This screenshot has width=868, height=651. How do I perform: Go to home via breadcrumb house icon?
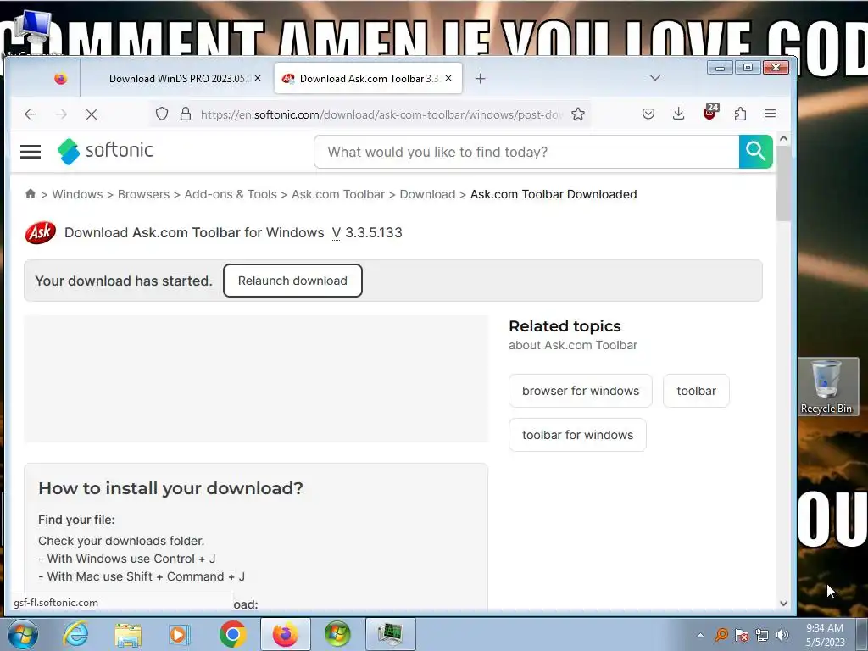click(x=31, y=193)
